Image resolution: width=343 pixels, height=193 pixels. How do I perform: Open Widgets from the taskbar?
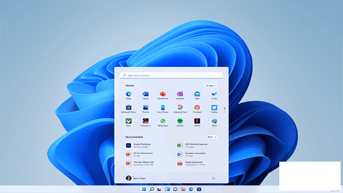[167, 189]
